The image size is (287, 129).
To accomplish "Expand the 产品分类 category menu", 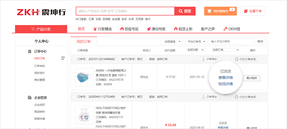I will click(x=41, y=29).
